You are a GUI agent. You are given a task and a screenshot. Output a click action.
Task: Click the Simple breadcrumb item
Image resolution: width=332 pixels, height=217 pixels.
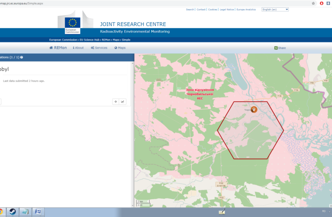(x=126, y=40)
